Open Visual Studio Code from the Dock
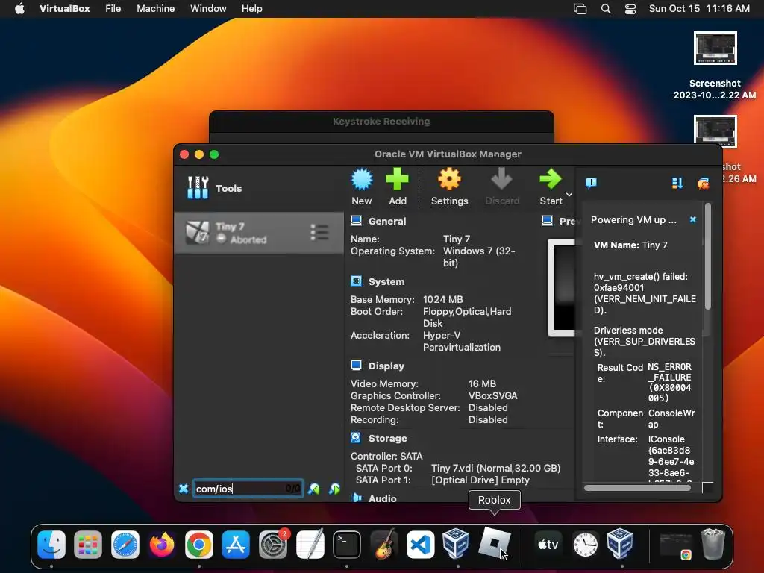Image resolution: width=764 pixels, height=573 pixels. pos(421,544)
